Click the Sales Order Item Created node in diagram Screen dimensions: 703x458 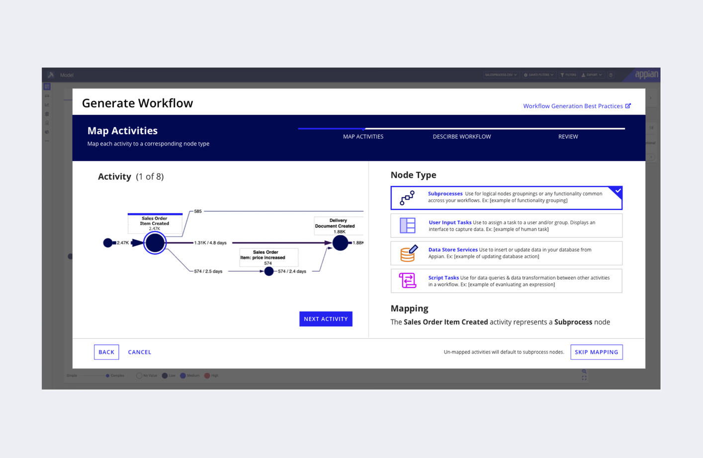pos(155,243)
